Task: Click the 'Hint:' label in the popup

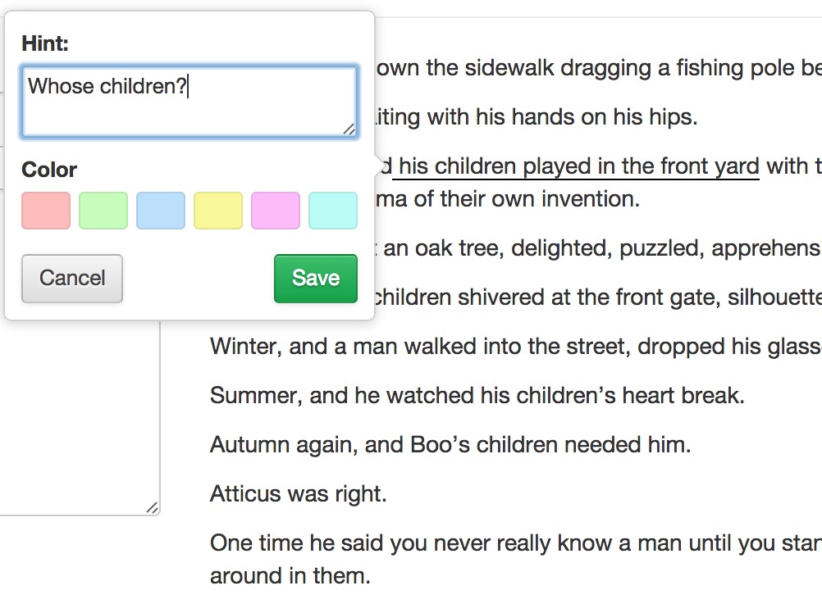Action: (x=44, y=43)
